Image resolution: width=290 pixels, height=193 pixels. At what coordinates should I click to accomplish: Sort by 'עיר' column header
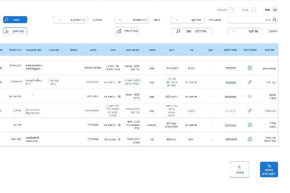(x=191, y=50)
